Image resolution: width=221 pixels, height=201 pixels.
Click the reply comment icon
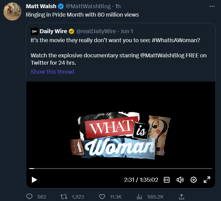point(29,197)
